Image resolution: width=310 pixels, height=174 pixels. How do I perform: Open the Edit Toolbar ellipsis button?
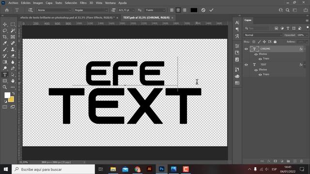pos(13,87)
